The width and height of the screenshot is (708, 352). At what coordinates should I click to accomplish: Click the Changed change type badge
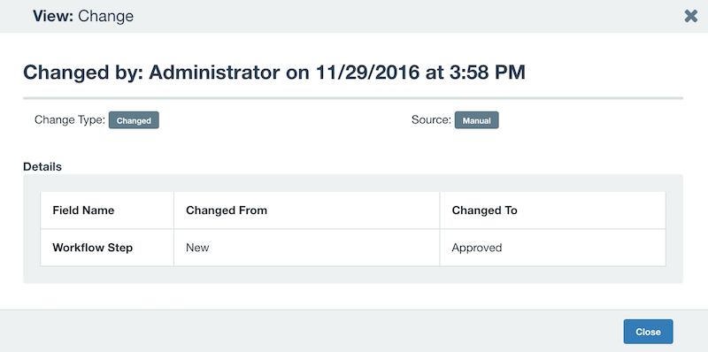coord(134,120)
